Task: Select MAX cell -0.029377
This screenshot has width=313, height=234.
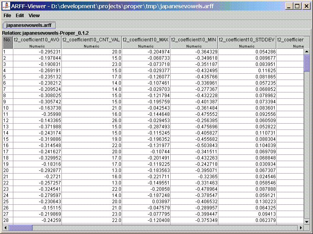Action: (x=146, y=71)
